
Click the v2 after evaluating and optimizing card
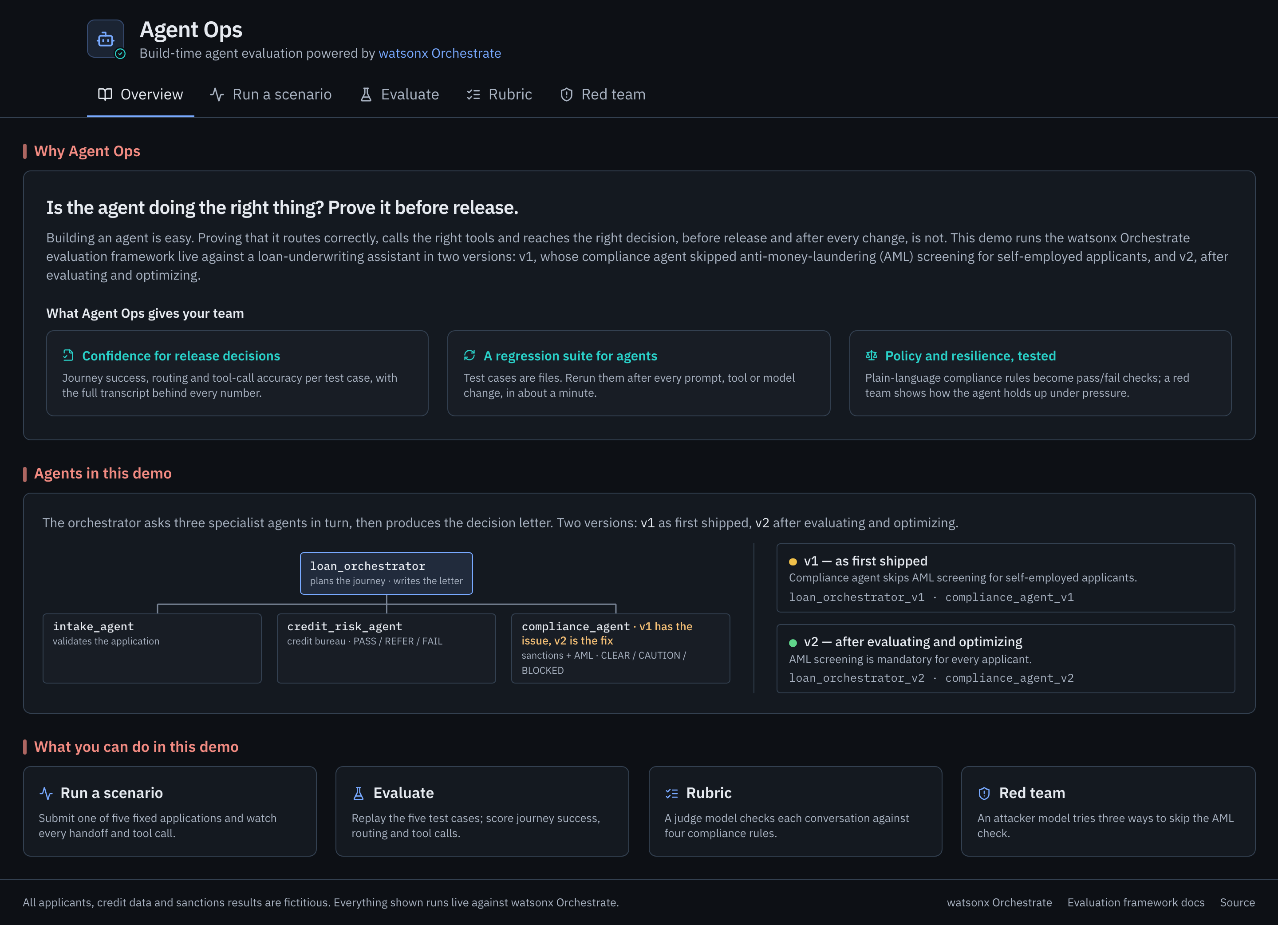(1006, 658)
